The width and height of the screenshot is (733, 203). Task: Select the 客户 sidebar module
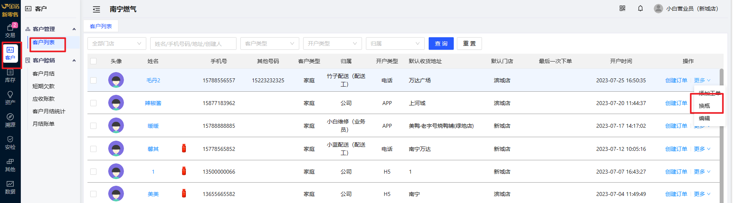click(10, 54)
